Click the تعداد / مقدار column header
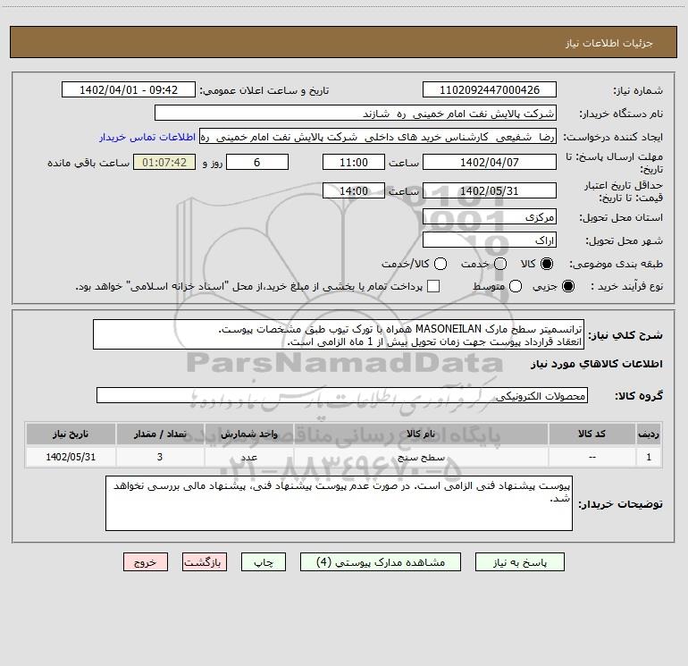 click(160, 434)
